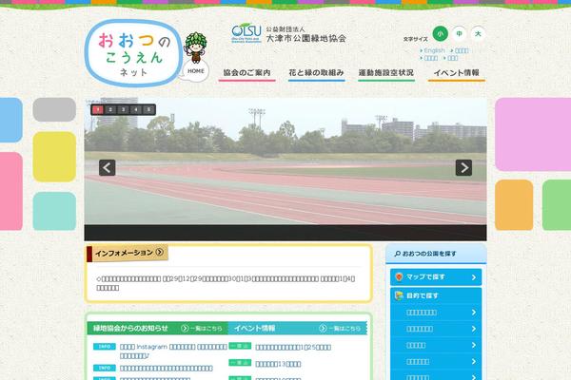This screenshot has width=571, height=380.
Task: Click the 目的で探す category icon
Action: pyautogui.click(x=399, y=295)
